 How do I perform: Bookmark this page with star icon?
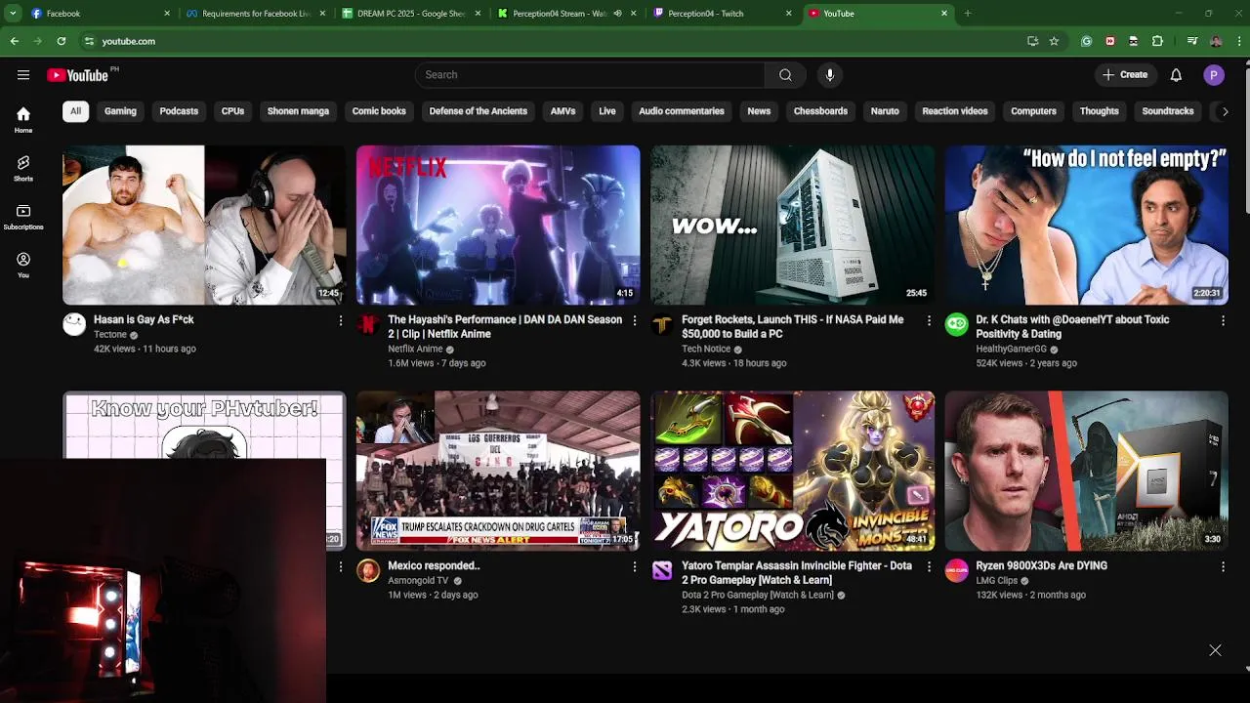[1054, 41]
